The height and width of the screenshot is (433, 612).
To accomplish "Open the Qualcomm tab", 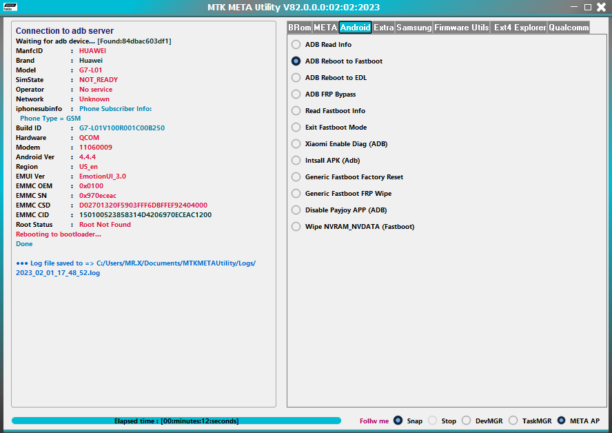I will click(569, 28).
